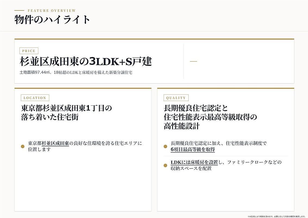Click the 土地面積97.44㎡ description line

point(76,72)
